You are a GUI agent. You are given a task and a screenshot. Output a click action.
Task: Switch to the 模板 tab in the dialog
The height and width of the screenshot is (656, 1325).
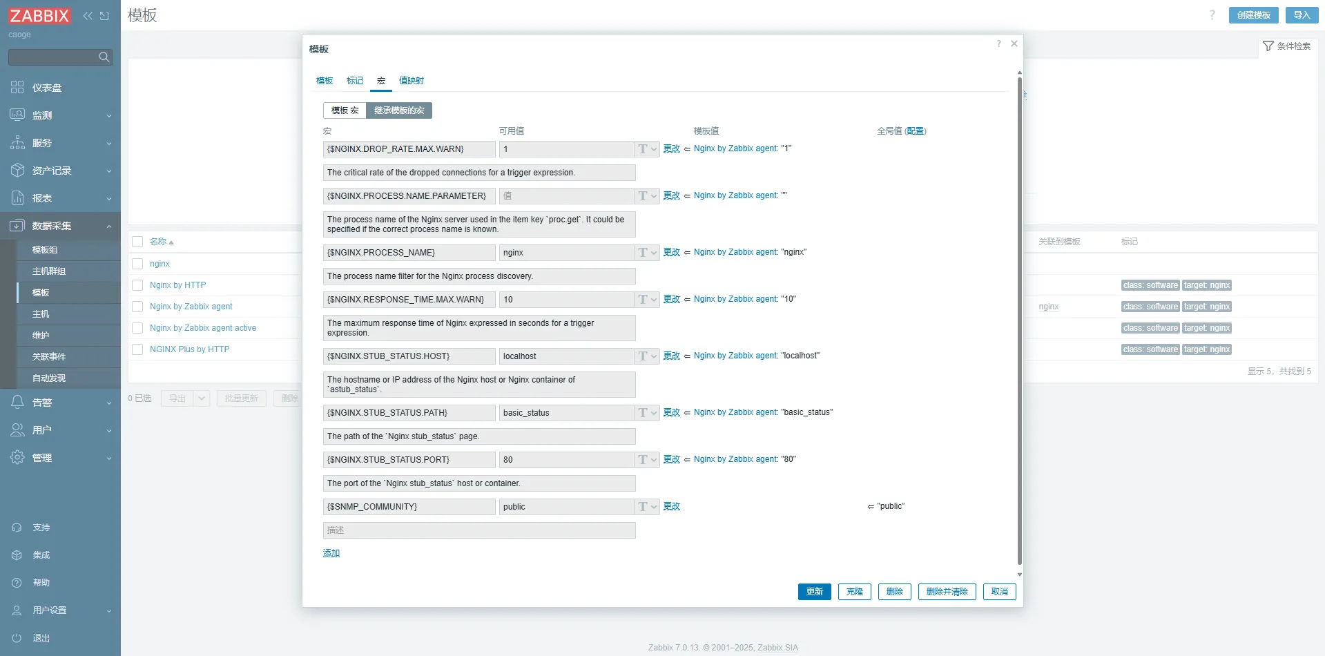point(325,81)
